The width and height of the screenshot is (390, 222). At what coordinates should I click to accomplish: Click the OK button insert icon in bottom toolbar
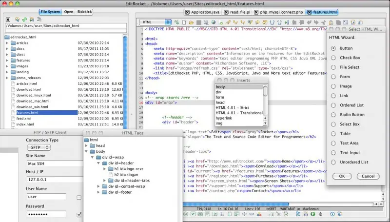click(x=200, y=214)
